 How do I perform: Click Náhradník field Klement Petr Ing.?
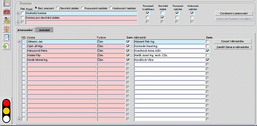(170, 42)
